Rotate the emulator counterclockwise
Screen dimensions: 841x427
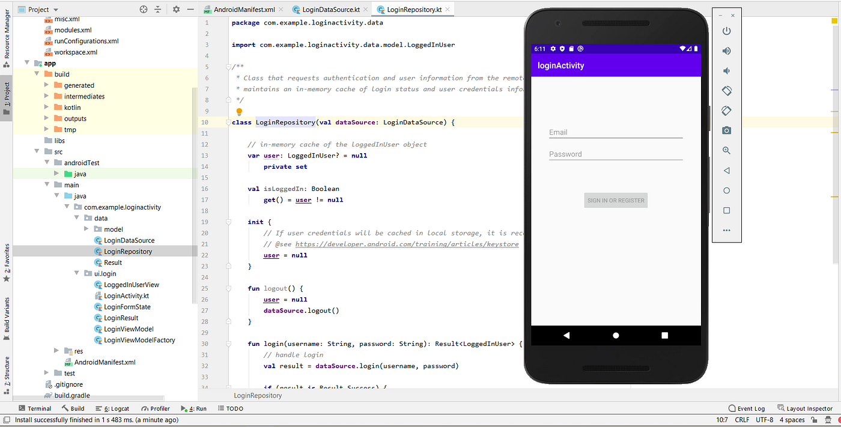(x=726, y=90)
